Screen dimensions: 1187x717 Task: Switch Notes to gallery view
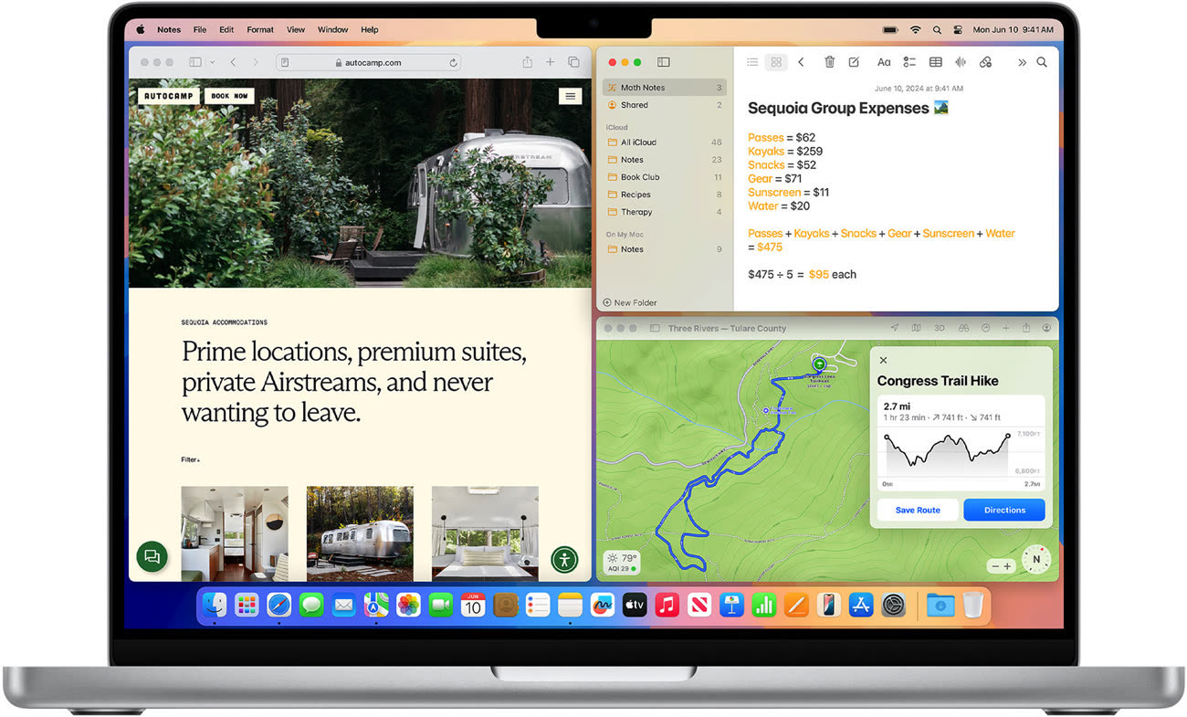click(x=776, y=62)
